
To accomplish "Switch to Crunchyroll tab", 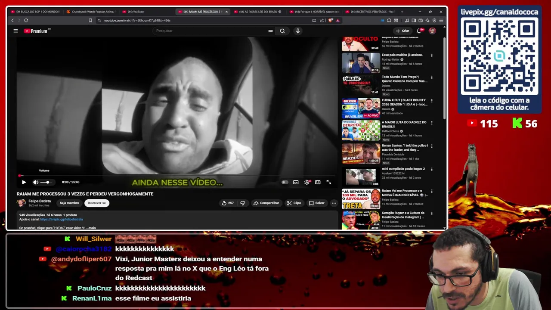I will tap(90, 12).
